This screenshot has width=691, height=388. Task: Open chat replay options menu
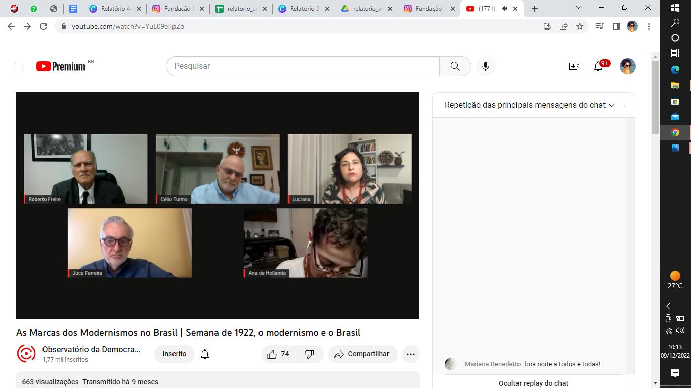(x=624, y=105)
